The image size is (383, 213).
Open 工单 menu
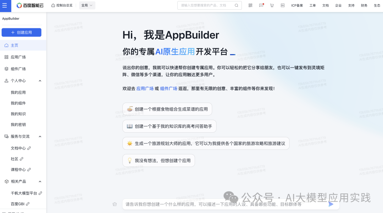313,5
